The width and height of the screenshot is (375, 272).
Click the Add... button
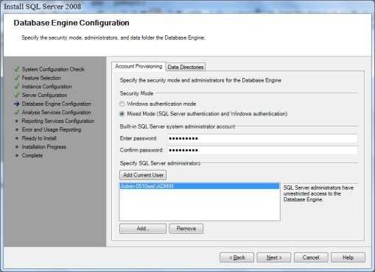click(143, 229)
